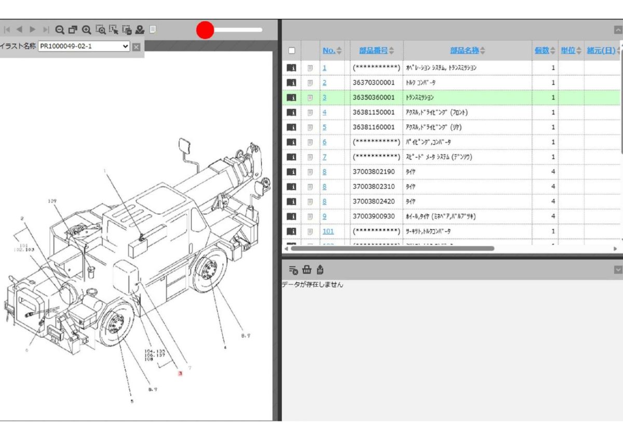
Task: Collapse the lower data panel arrow
Action: point(618,269)
